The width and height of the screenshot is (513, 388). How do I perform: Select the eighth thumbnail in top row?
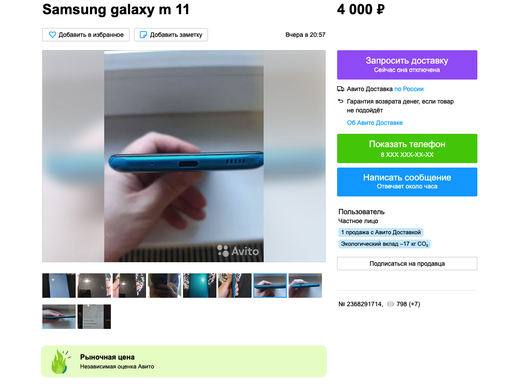tap(305, 285)
